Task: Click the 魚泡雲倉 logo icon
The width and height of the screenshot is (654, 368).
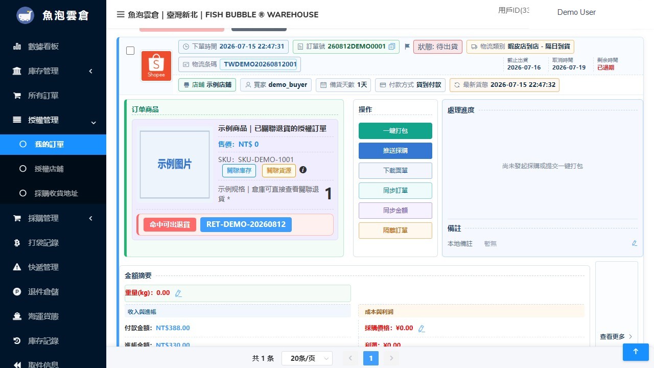Action: click(26, 15)
